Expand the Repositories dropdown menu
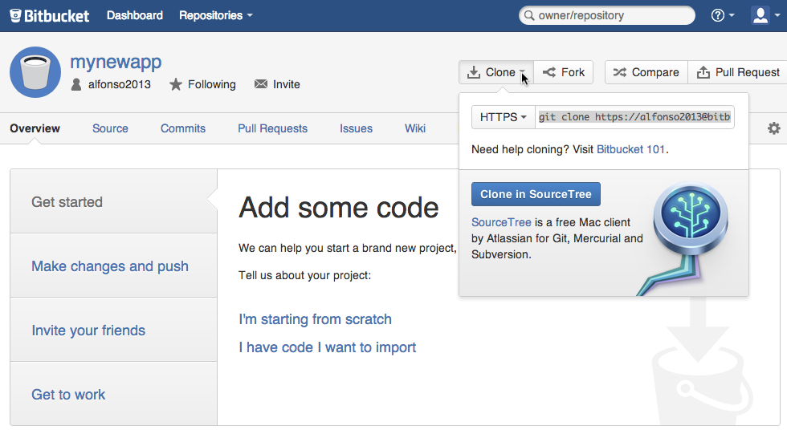787x438 pixels. click(215, 15)
